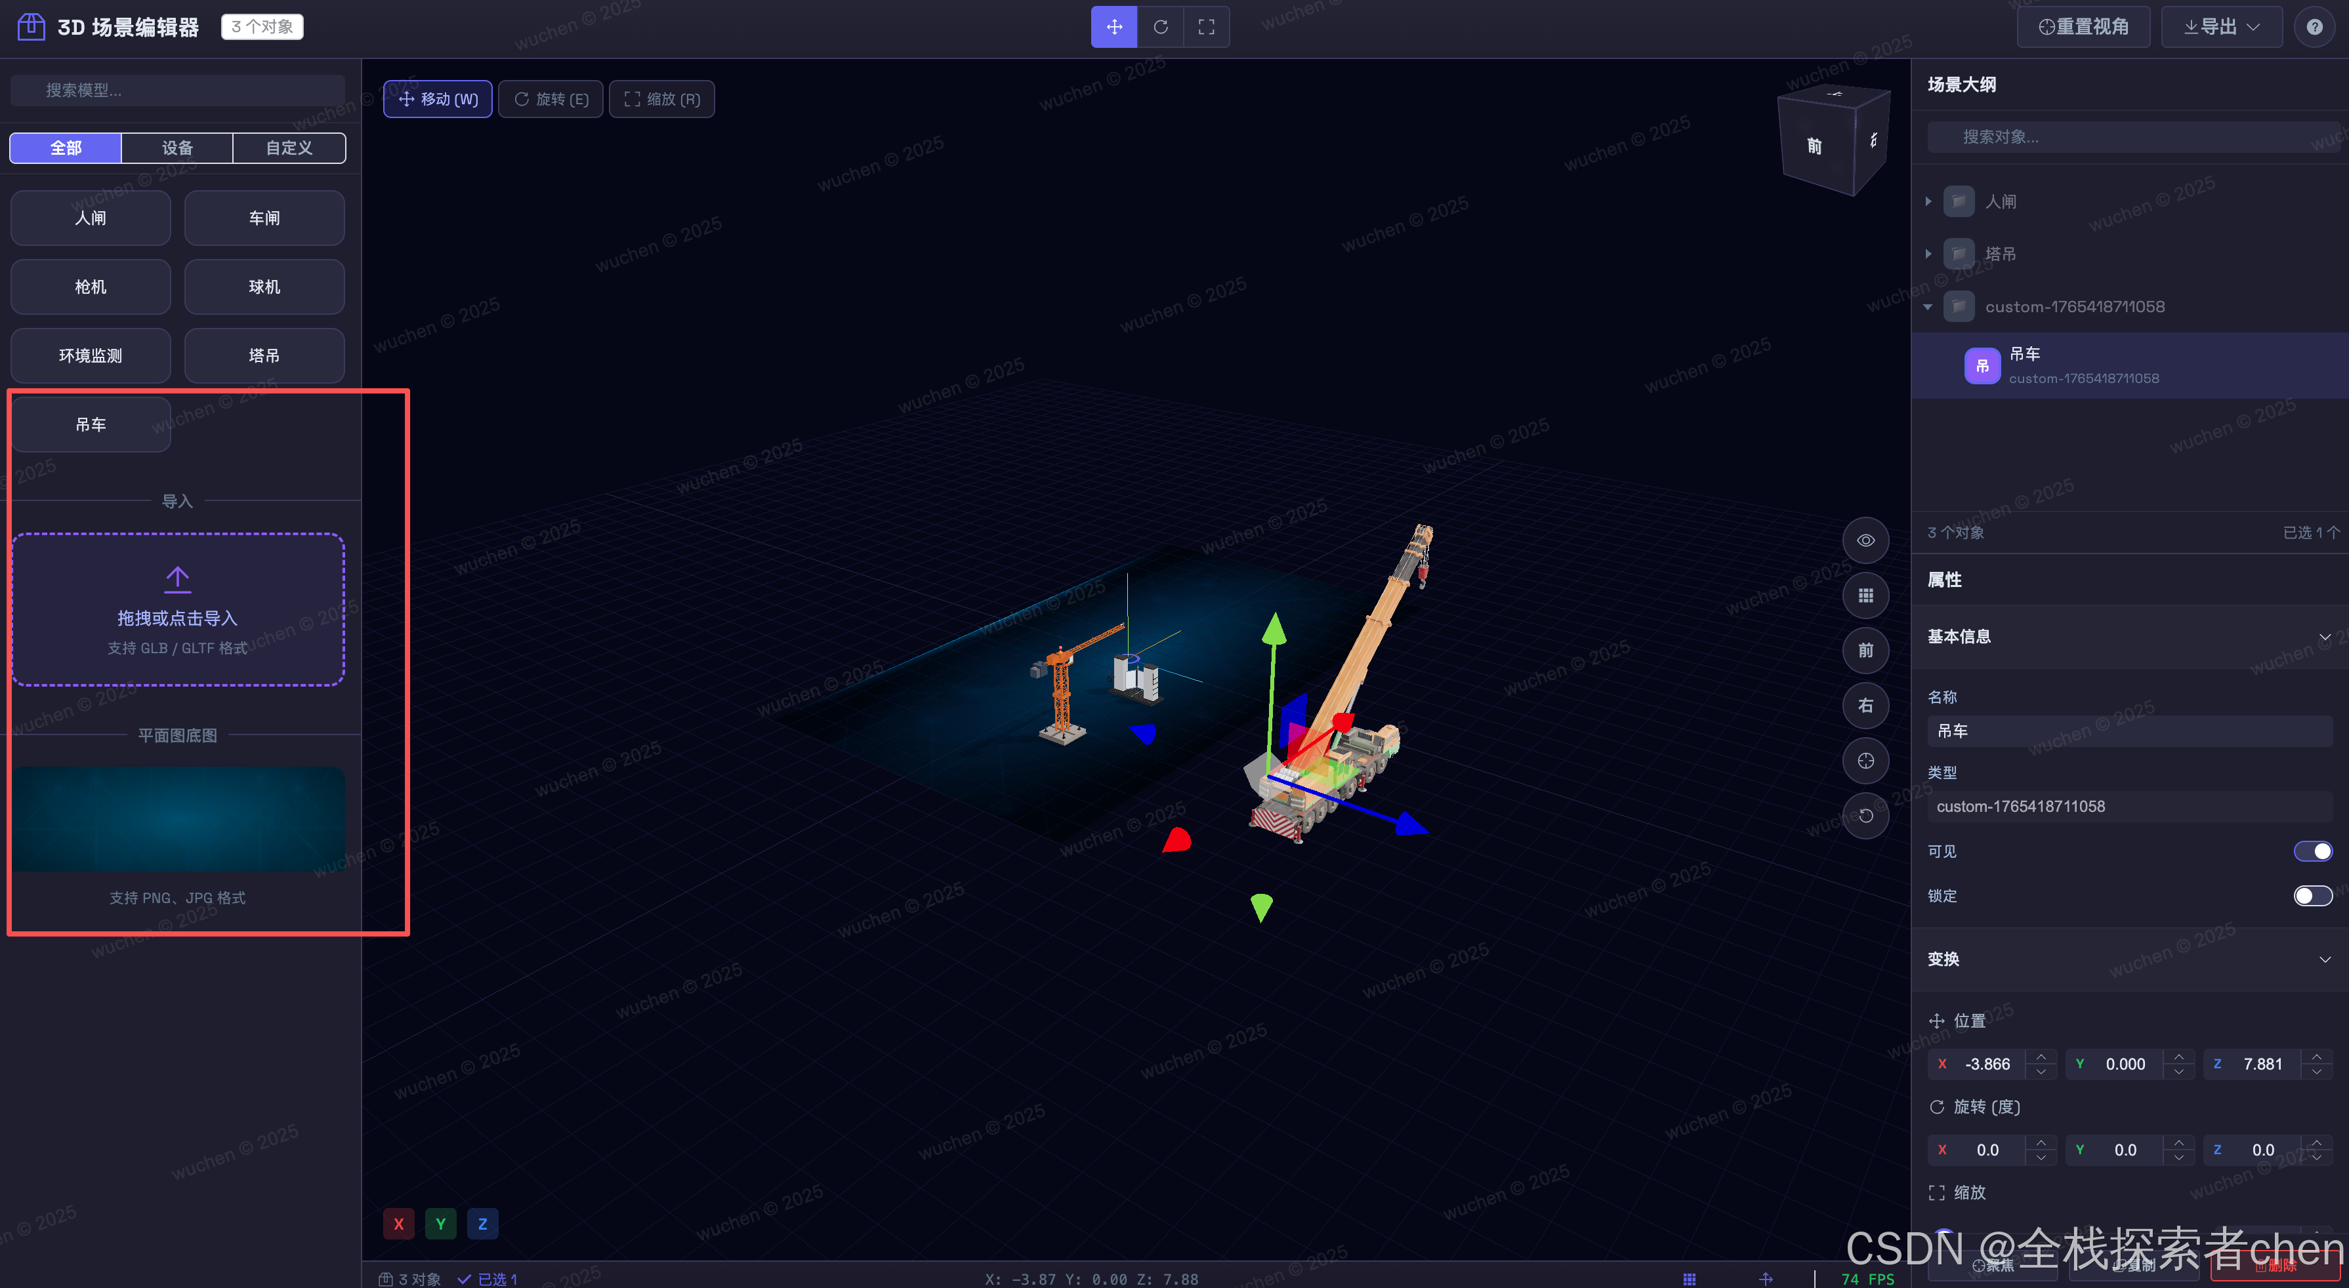
Task: Select the 缩放 (Scale) tool
Action: coord(661,98)
